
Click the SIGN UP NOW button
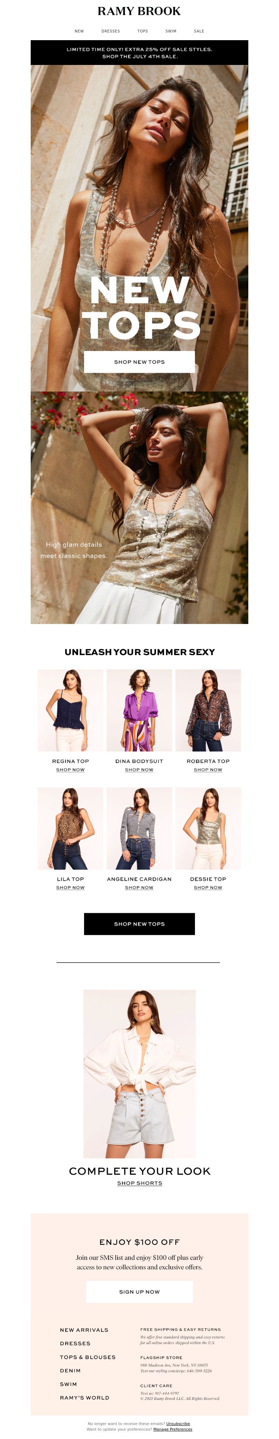click(x=139, y=1292)
